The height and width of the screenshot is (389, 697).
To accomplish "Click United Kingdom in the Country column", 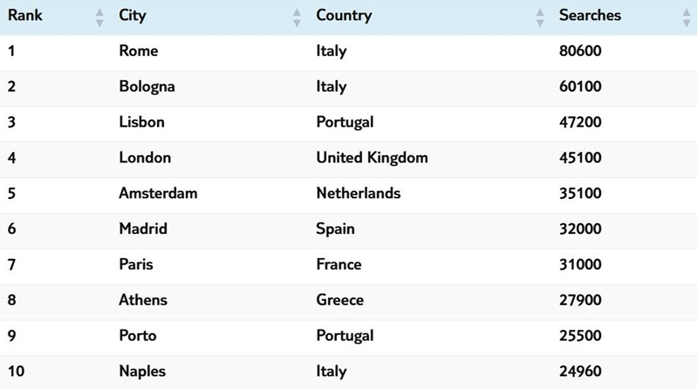I will coord(372,158).
